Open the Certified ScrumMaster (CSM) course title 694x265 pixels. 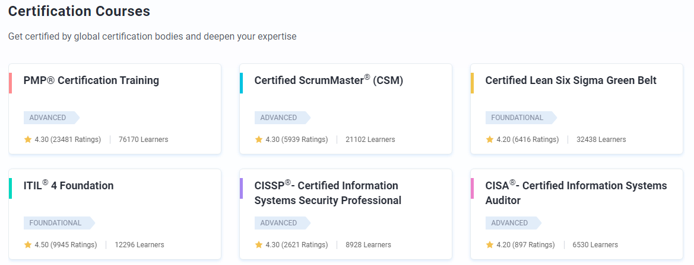click(x=328, y=80)
